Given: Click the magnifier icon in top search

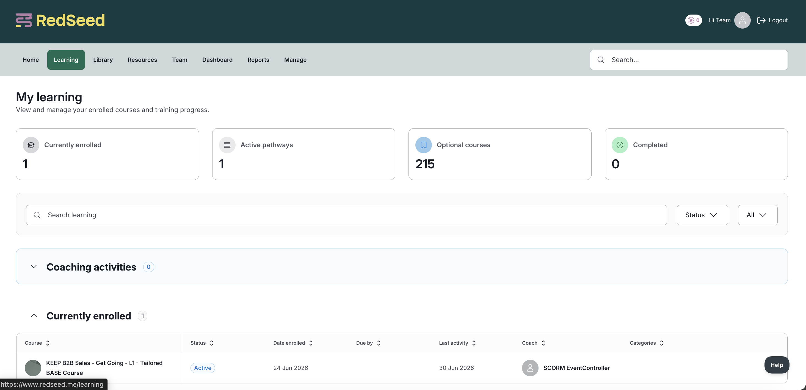Looking at the screenshot, I should tap(601, 60).
